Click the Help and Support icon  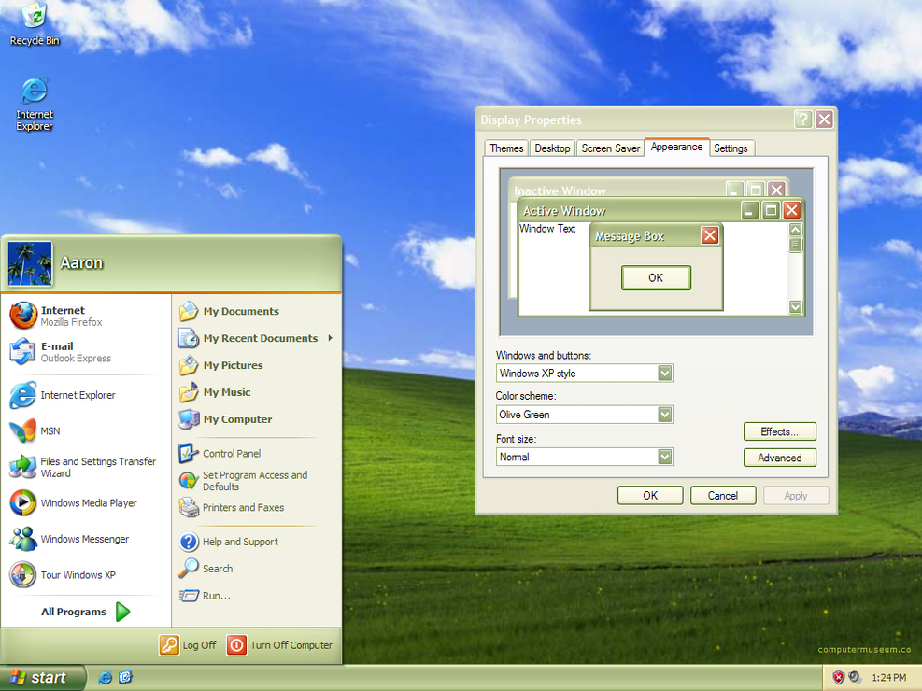[x=189, y=542]
